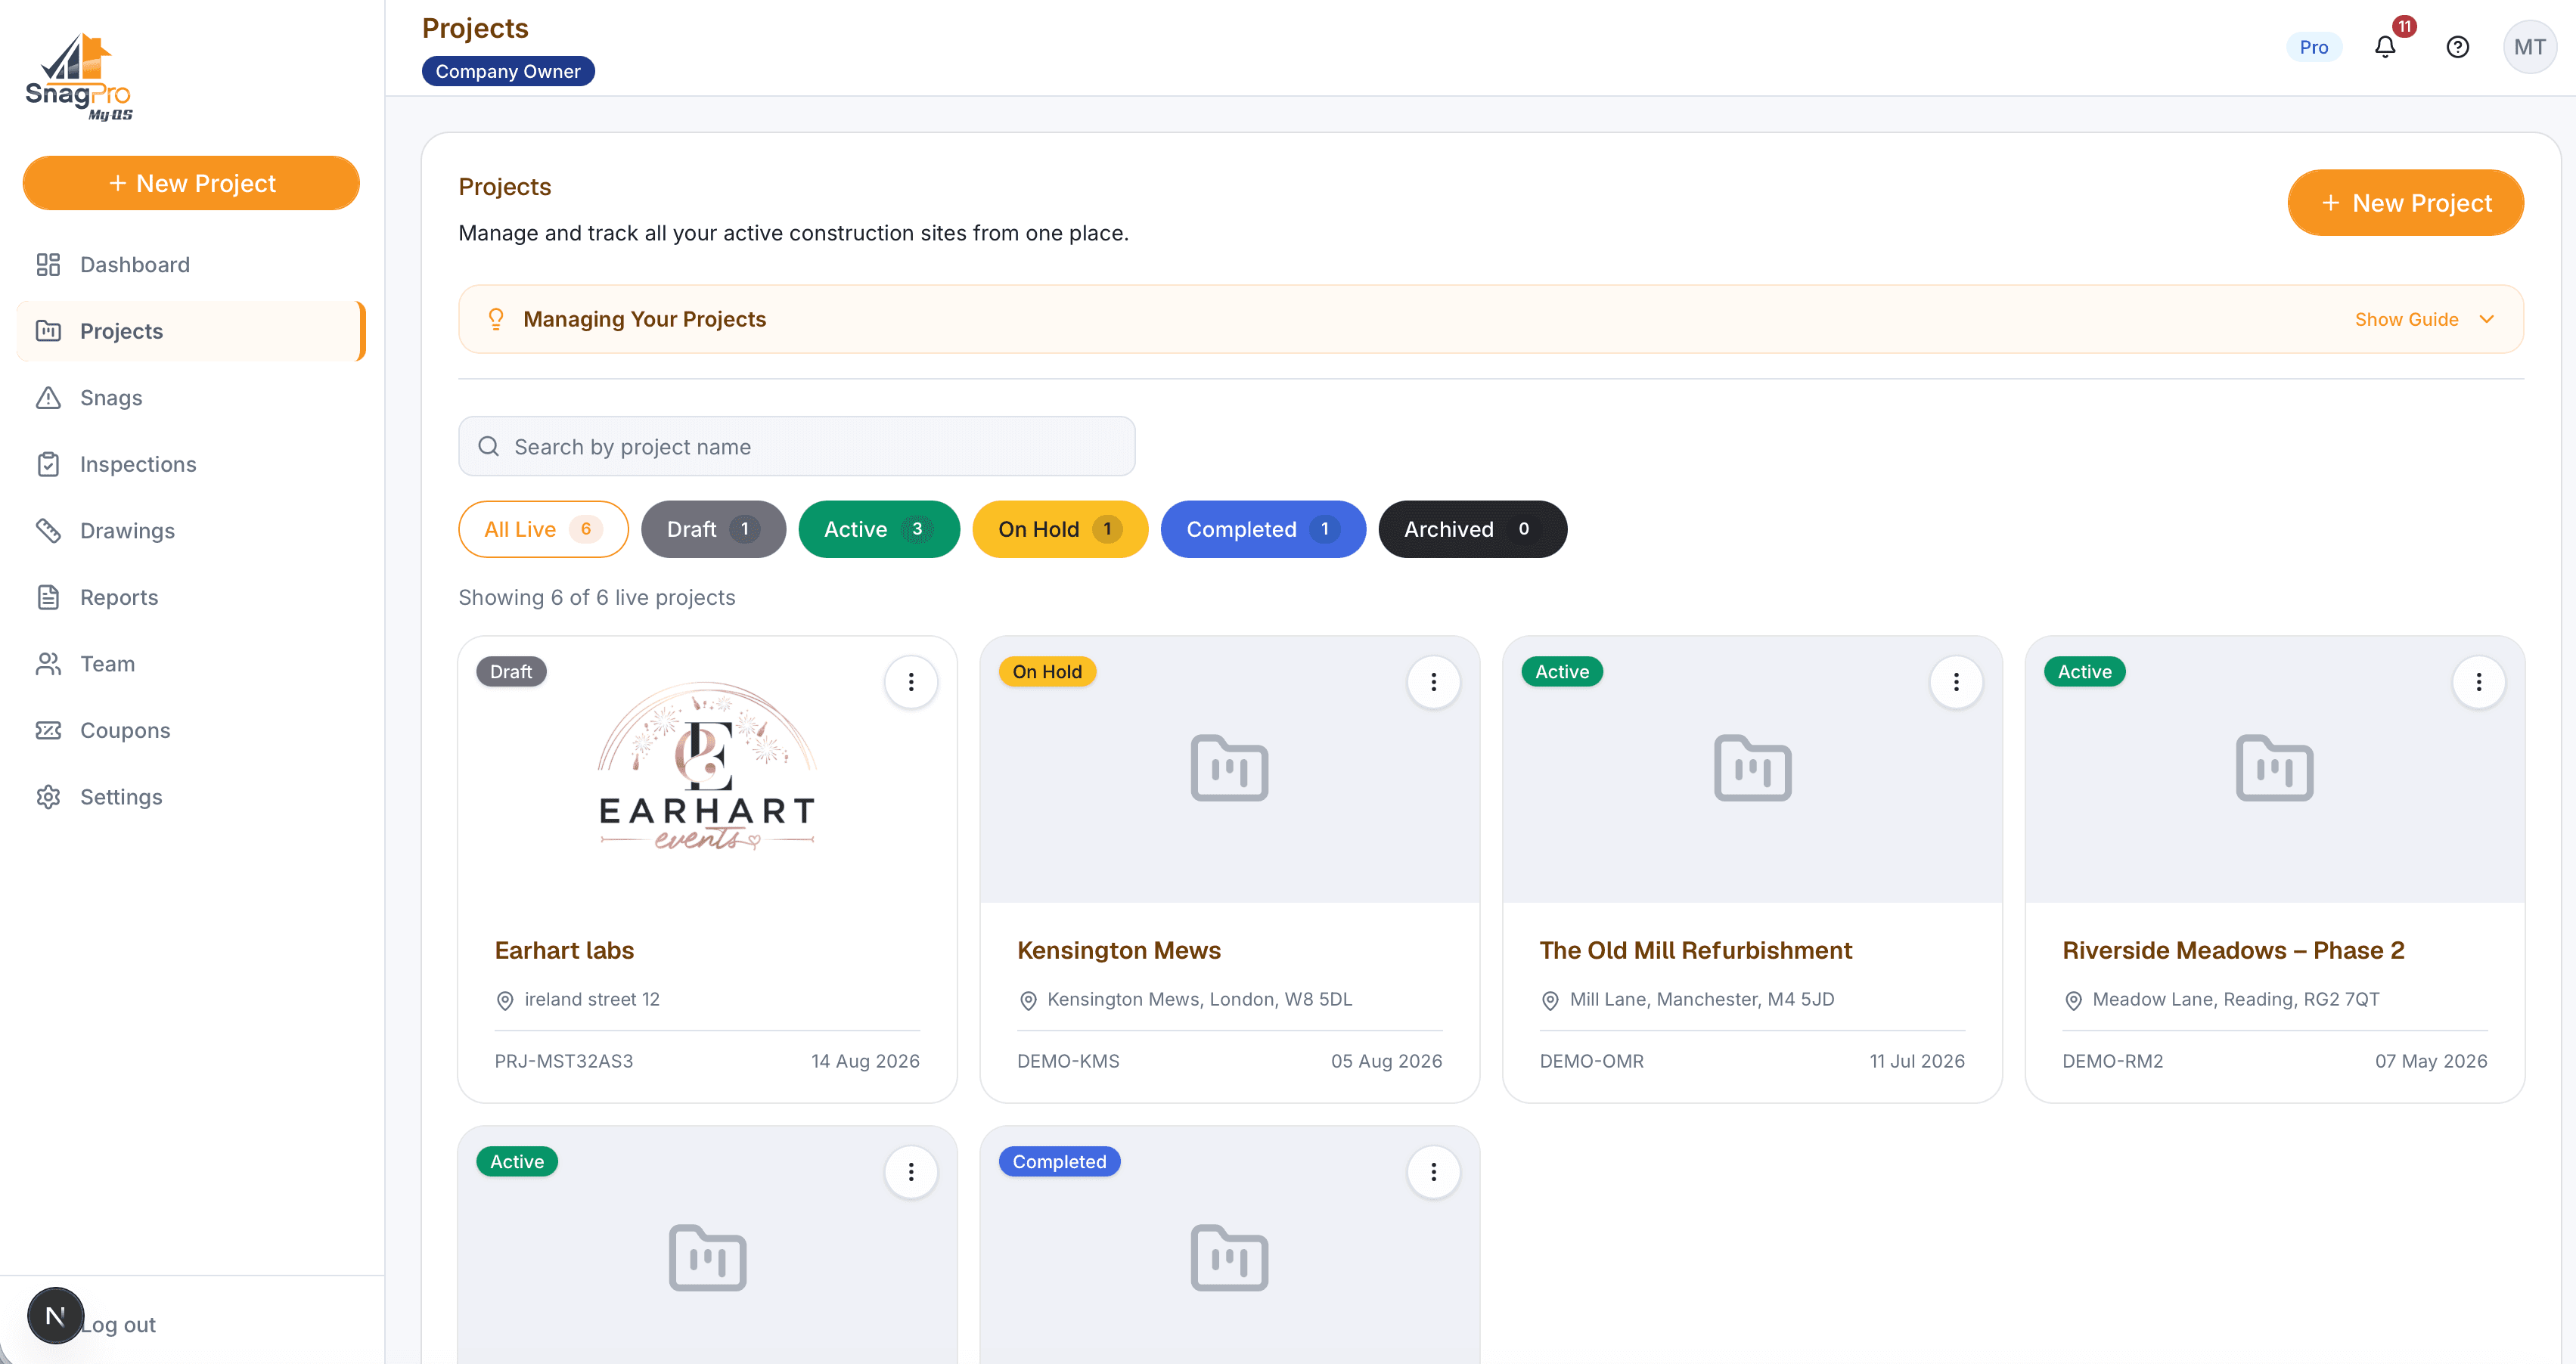Viewport: 2576px width, 1364px height.
Task: Open options menu for Earhart labs card
Action: coord(911,681)
